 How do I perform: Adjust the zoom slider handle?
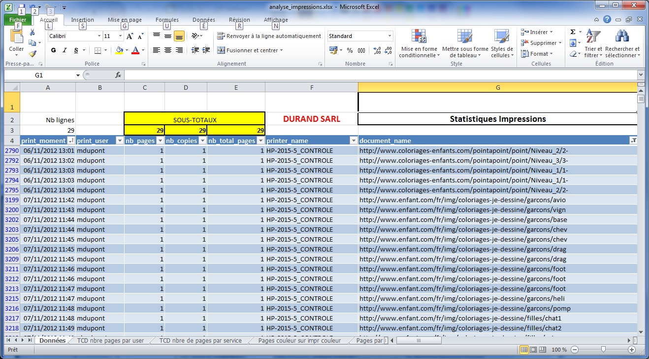click(604, 350)
